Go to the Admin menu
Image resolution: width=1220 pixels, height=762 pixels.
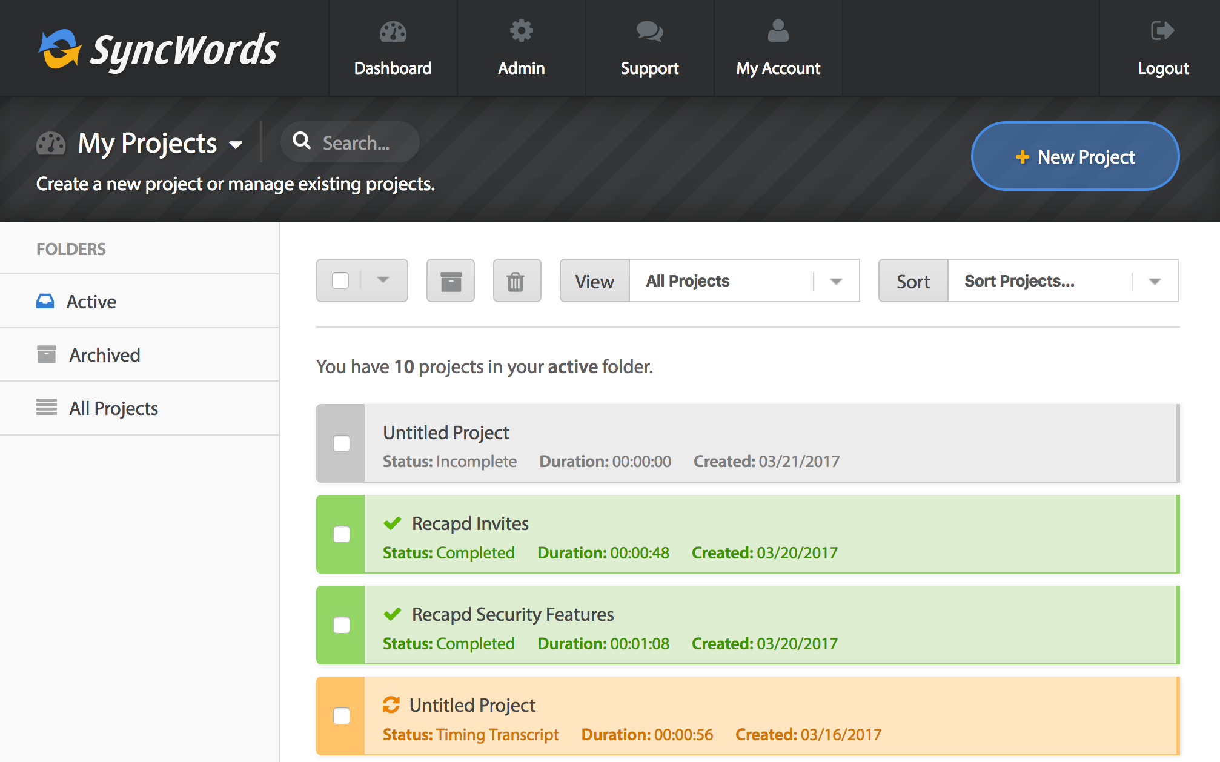pos(521,48)
